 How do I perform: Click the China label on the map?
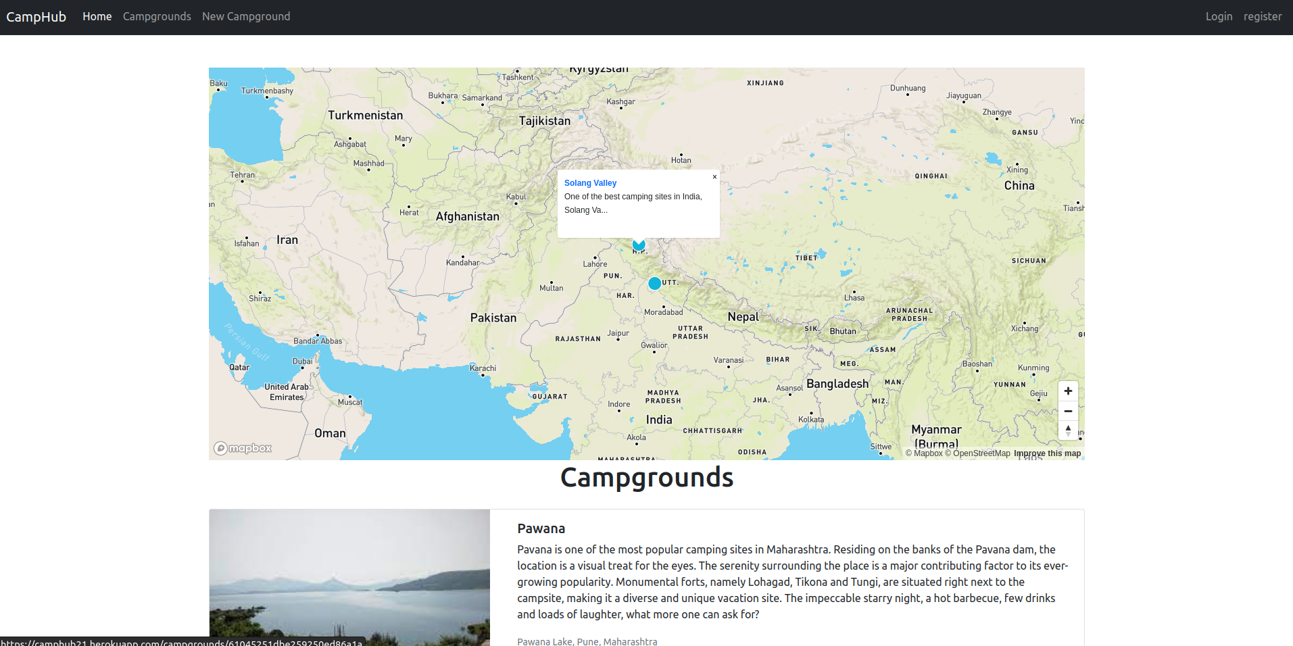[1019, 186]
